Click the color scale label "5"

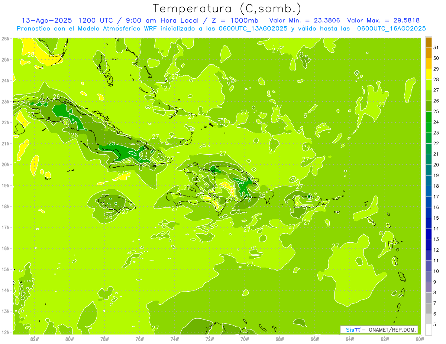pyautogui.click(x=435, y=324)
